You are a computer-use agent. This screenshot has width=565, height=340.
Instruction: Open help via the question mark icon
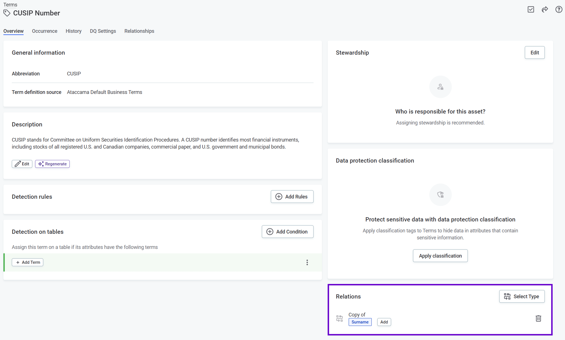[559, 9]
